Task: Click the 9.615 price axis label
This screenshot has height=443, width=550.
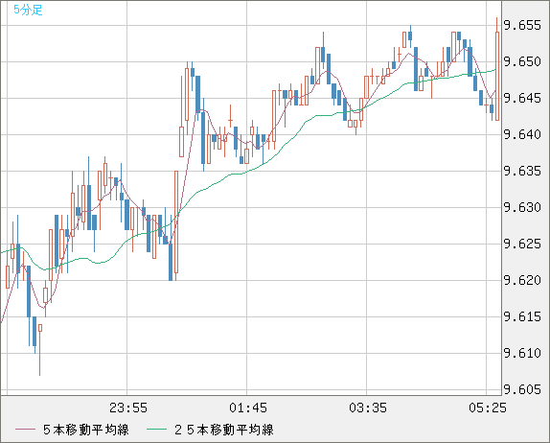Action: (x=522, y=316)
